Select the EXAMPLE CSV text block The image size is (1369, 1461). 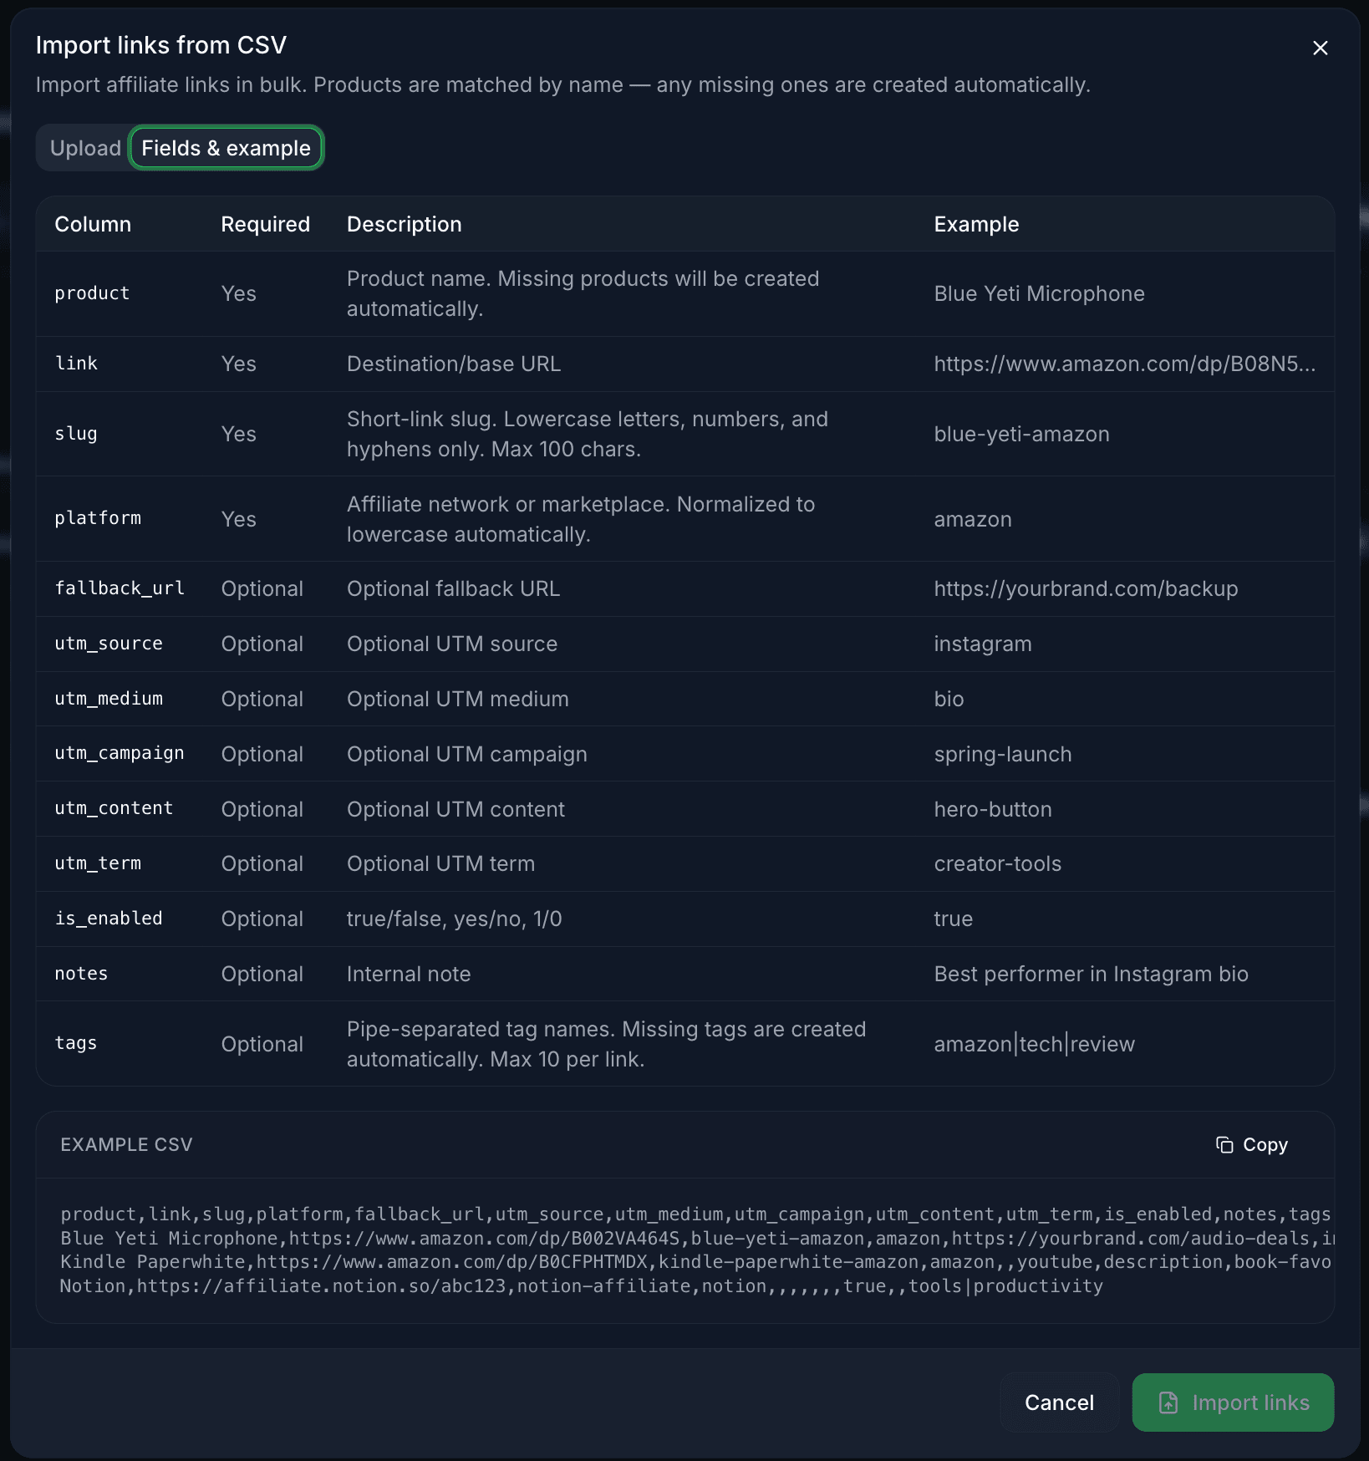pyautogui.click(x=685, y=1250)
